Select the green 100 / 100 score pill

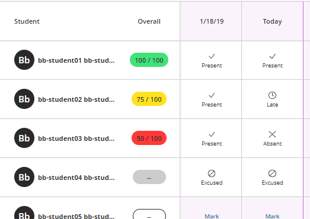[x=149, y=60]
